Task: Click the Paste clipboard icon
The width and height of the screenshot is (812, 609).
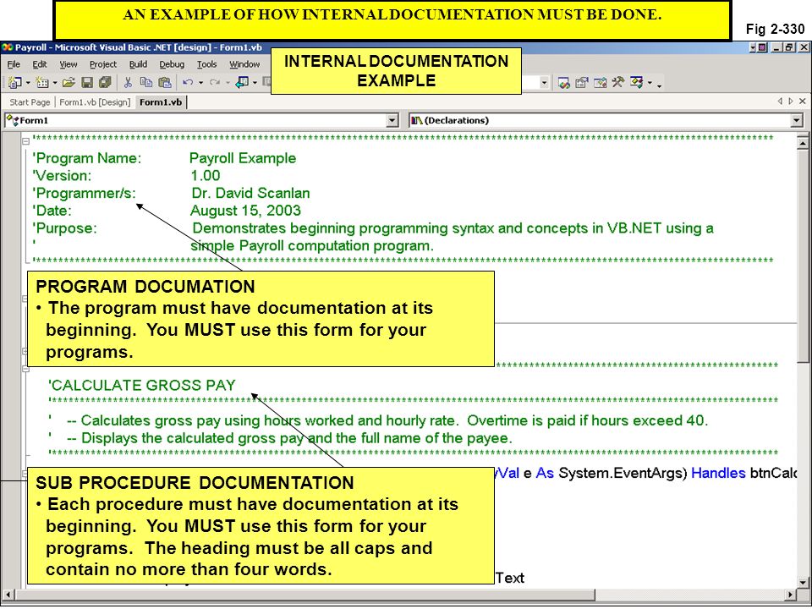Action: [165, 82]
